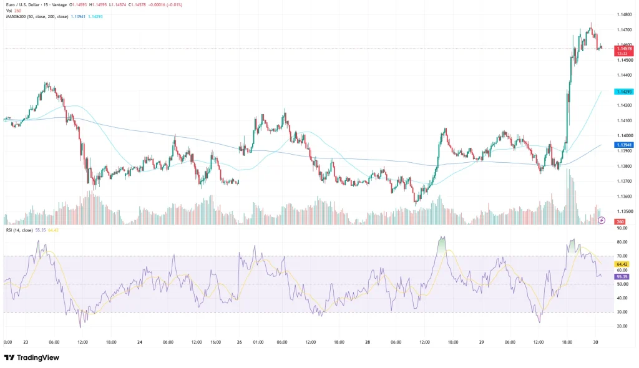Click the 80.00 RSI axis tick
Viewport: 639px width, 368px height.
pos(622,242)
